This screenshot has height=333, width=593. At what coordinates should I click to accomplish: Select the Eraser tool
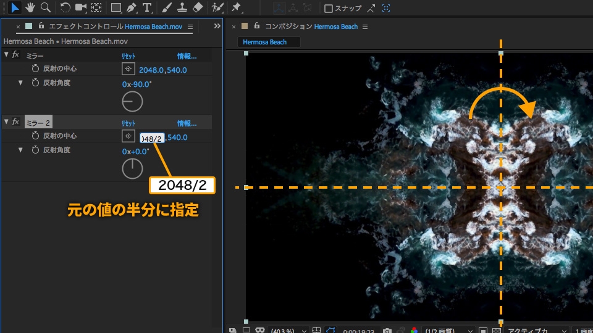point(198,7)
